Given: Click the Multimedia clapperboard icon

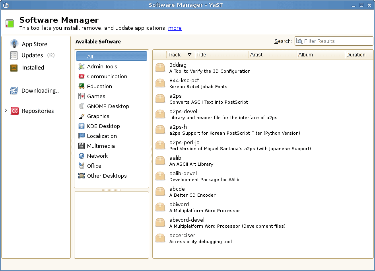Looking at the screenshot, I should (x=82, y=146).
